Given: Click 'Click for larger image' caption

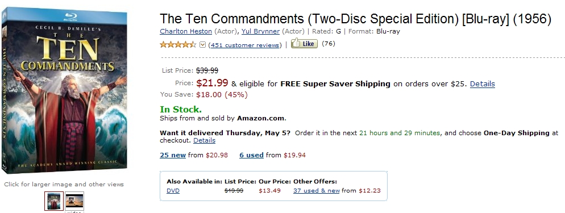Looking at the screenshot, I should click(64, 184).
